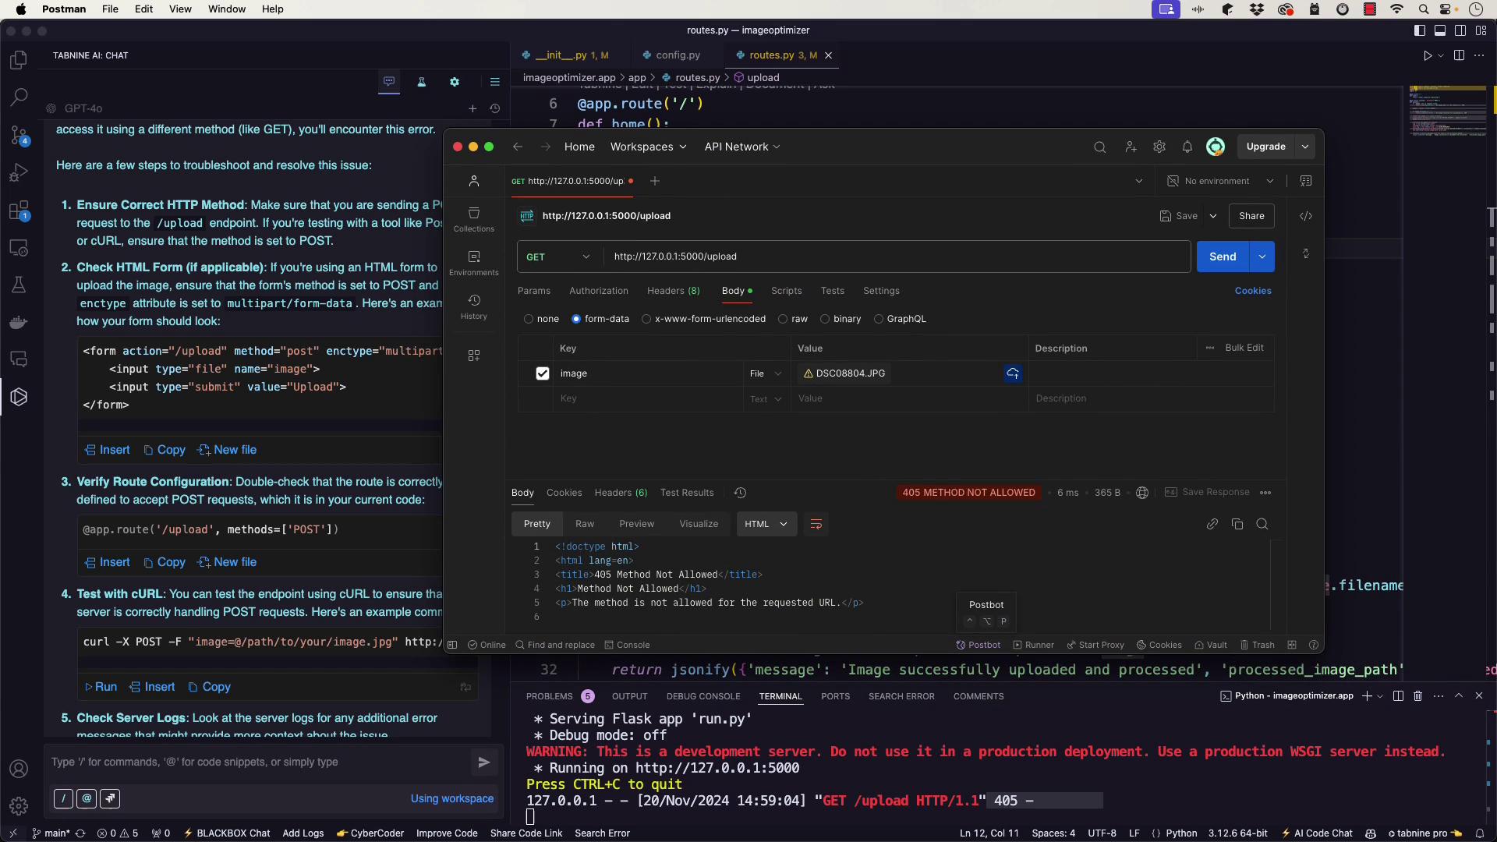Click Postman notifications bell icon
The image size is (1497, 842).
point(1187,147)
